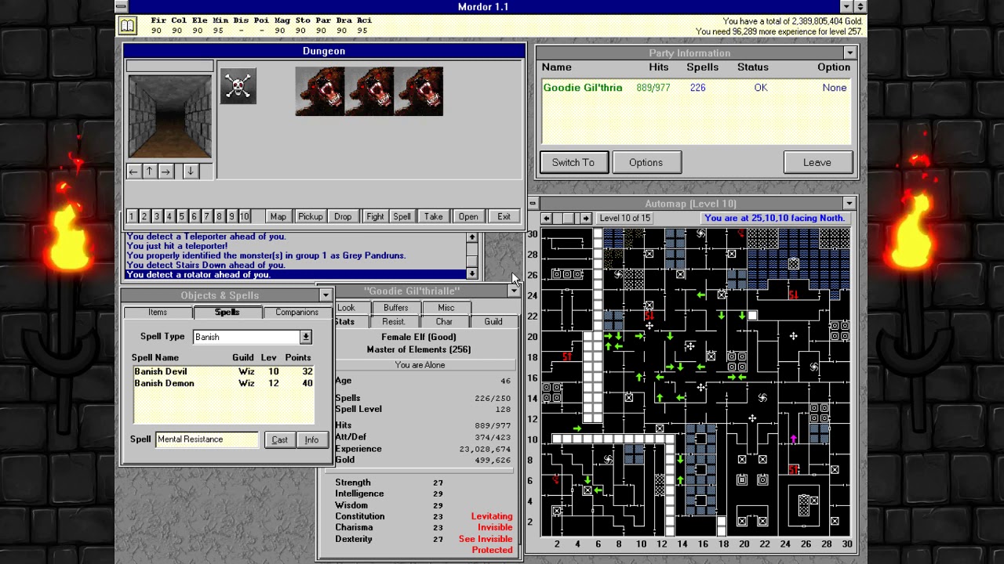
Task: Switch to the Spells tab
Action: click(x=227, y=313)
